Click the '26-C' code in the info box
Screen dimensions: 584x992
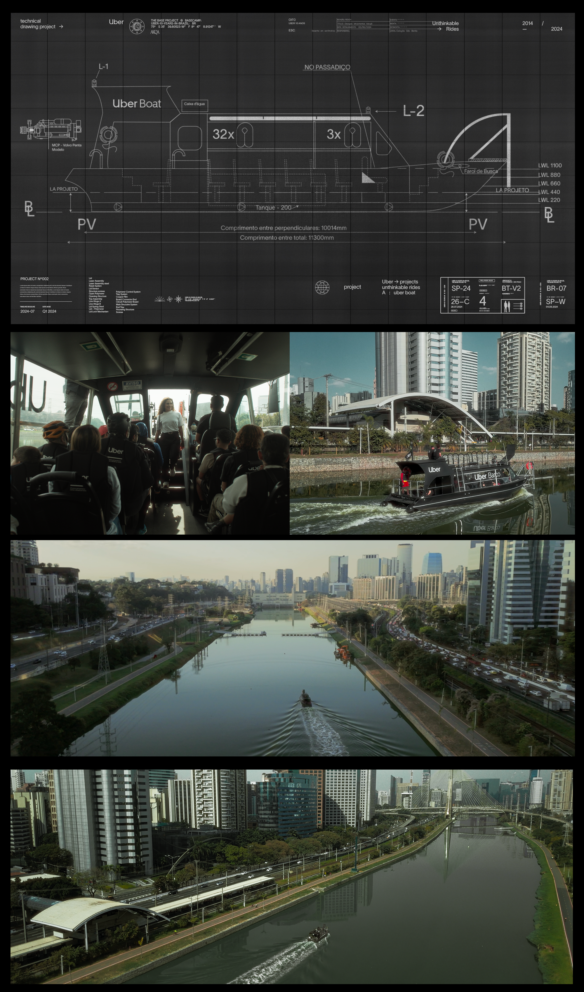460,302
